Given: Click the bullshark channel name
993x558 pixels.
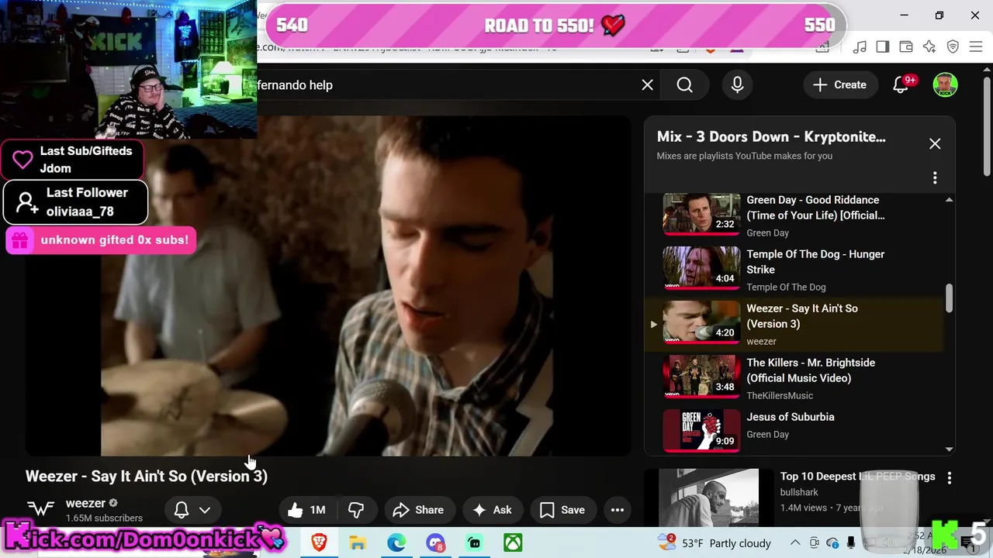Looking at the screenshot, I should tap(799, 492).
